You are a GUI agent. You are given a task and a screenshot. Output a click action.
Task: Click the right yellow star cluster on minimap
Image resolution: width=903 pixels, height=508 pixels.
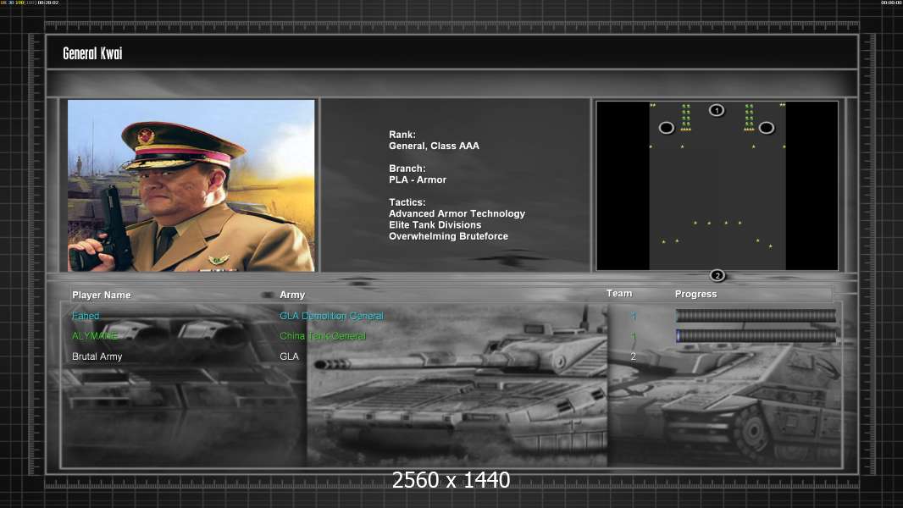pyautogui.click(x=749, y=119)
